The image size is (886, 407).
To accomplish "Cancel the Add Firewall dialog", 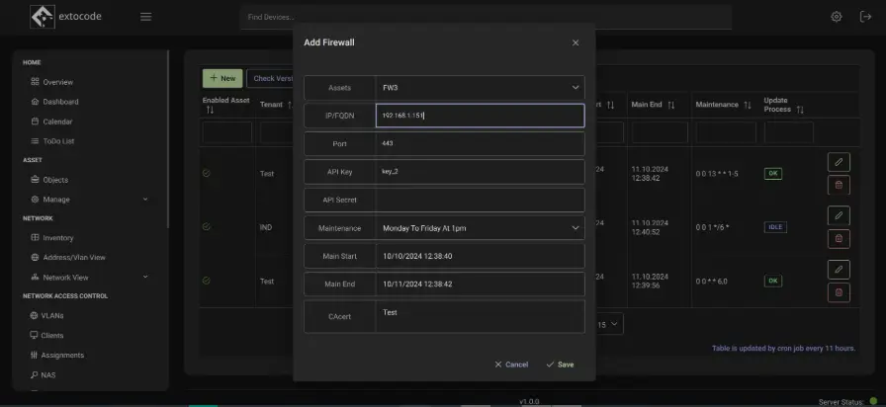I will tap(511, 365).
